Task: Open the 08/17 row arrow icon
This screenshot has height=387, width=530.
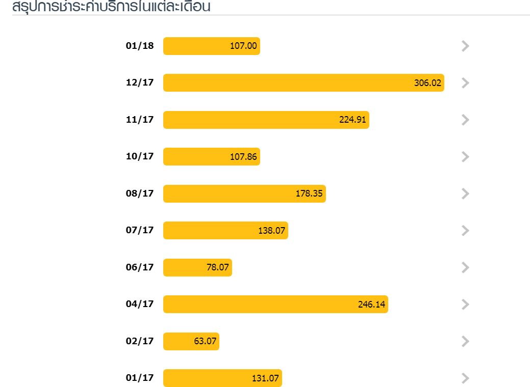Action: (x=465, y=193)
